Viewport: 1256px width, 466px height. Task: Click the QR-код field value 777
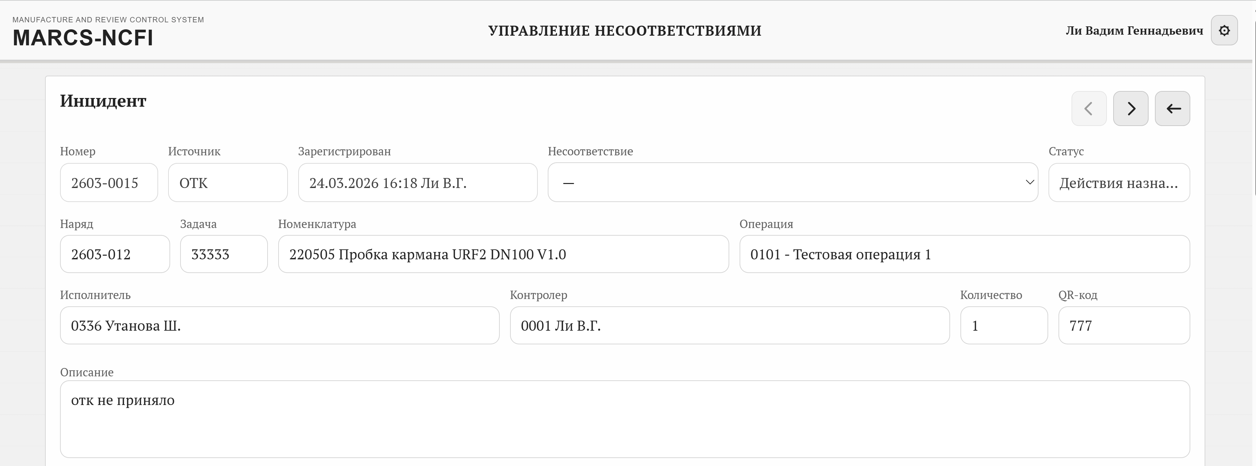click(x=1124, y=325)
